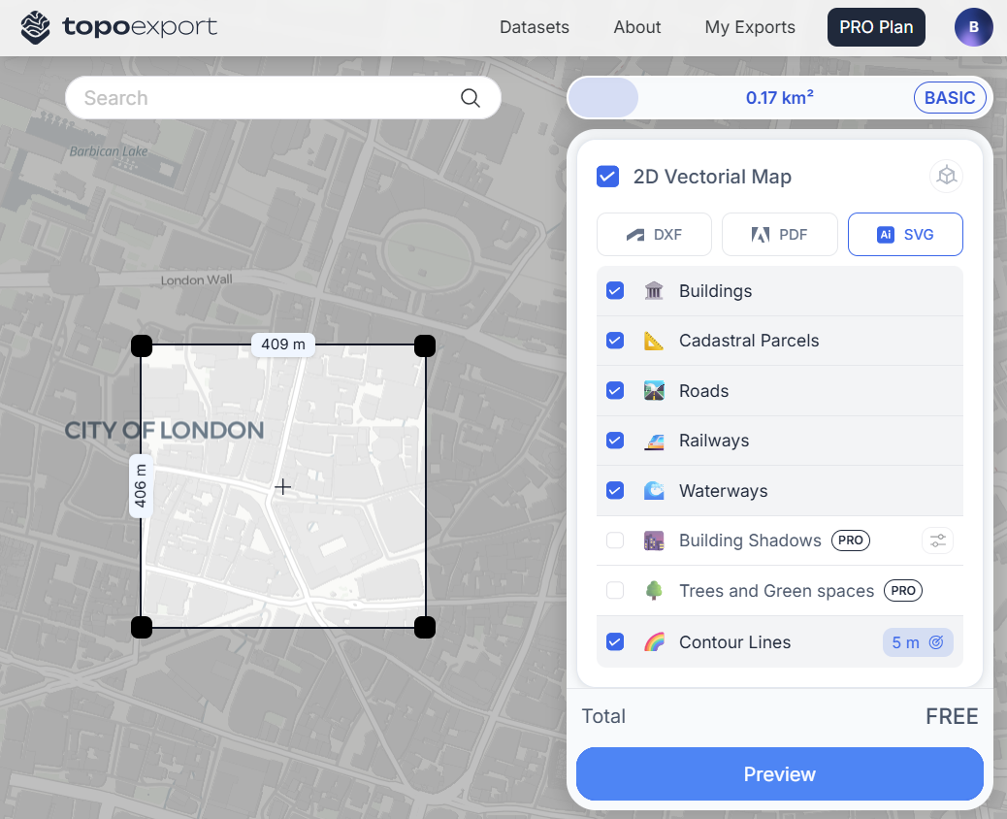Click the Roads layer icon

pyautogui.click(x=654, y=390)
